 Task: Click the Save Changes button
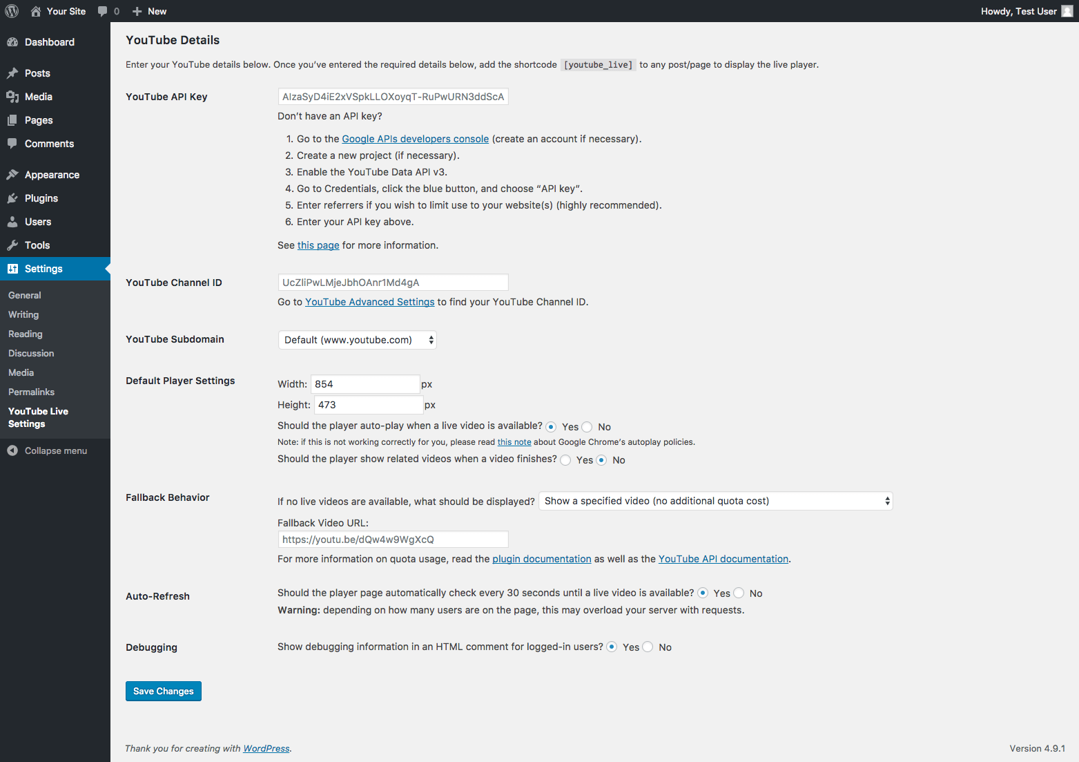164,691
